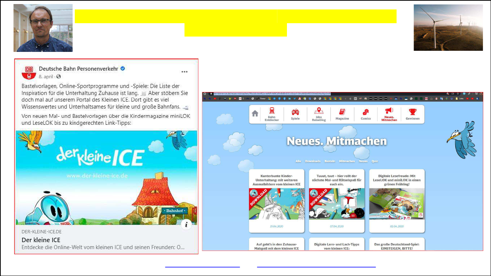Screen dimensions: 491x276
Task: Open the Digitale Lesefreude magazine card
Action: pos(397,201)
